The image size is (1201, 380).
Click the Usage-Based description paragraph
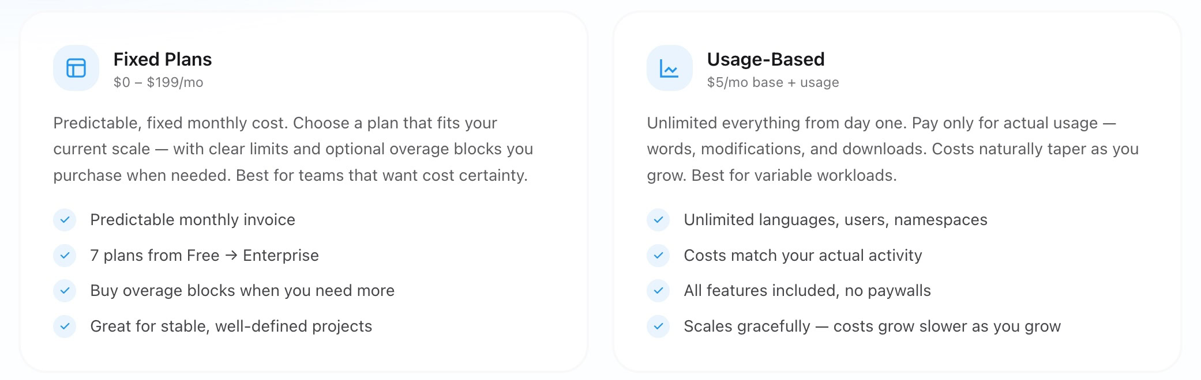click(892, 149)
